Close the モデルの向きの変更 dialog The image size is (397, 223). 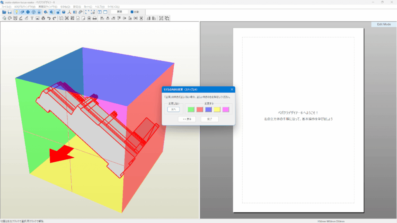point(232,89)
